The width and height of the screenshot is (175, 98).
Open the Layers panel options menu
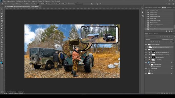(x=174, y=34)
